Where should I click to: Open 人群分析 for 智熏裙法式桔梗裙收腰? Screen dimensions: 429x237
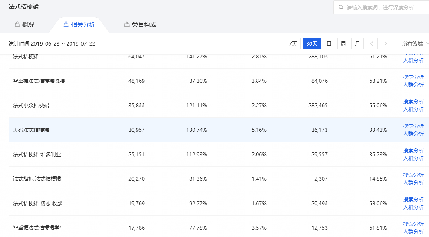tap(413, 85)
